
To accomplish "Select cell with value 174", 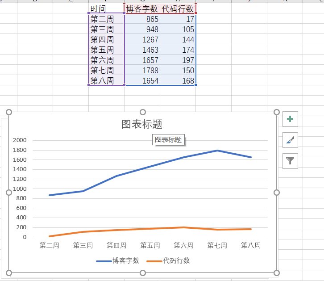I will coord(178,50).
